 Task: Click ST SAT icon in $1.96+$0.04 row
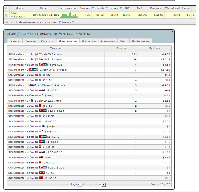(43, 111)
